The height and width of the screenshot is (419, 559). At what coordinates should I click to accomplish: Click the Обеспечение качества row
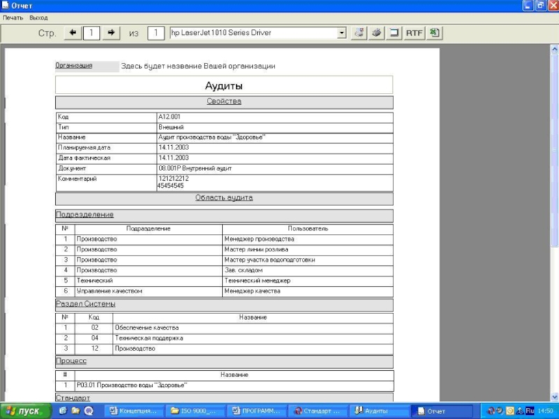click(x=224, y=328)
